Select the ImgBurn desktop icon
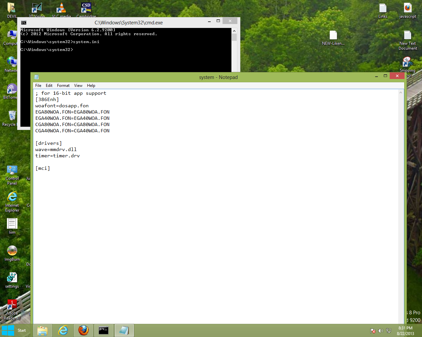The width and height of the screenshot is (422, 337). (12, 253)
